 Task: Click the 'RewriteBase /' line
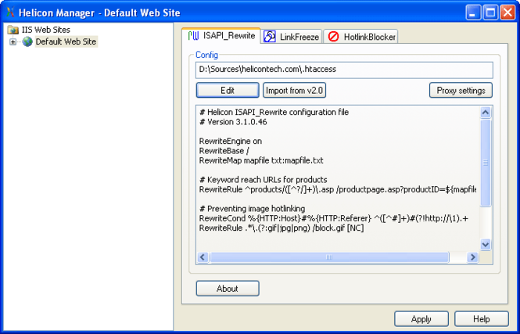[224, 151]
